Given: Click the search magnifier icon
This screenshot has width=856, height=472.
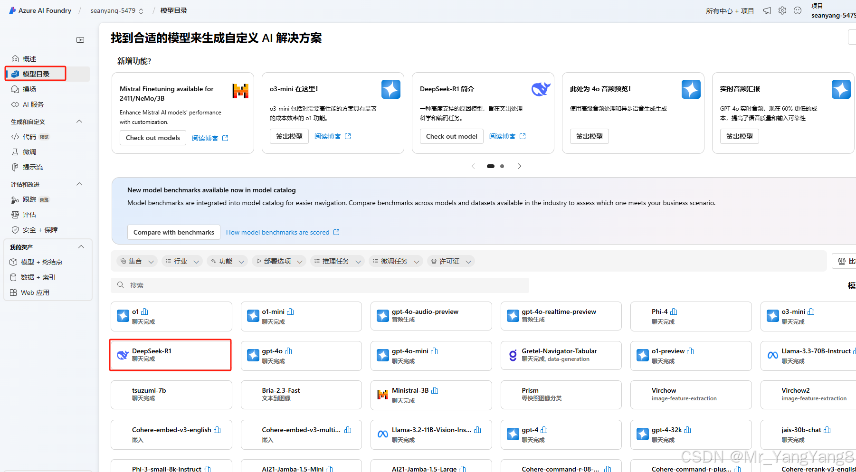Looking at the screenshot, I should (121, 285).
